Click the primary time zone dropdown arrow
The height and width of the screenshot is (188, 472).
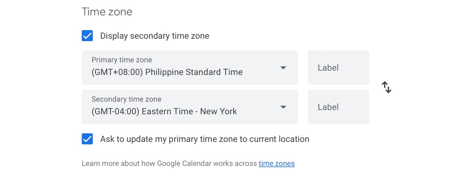point(283,68)
